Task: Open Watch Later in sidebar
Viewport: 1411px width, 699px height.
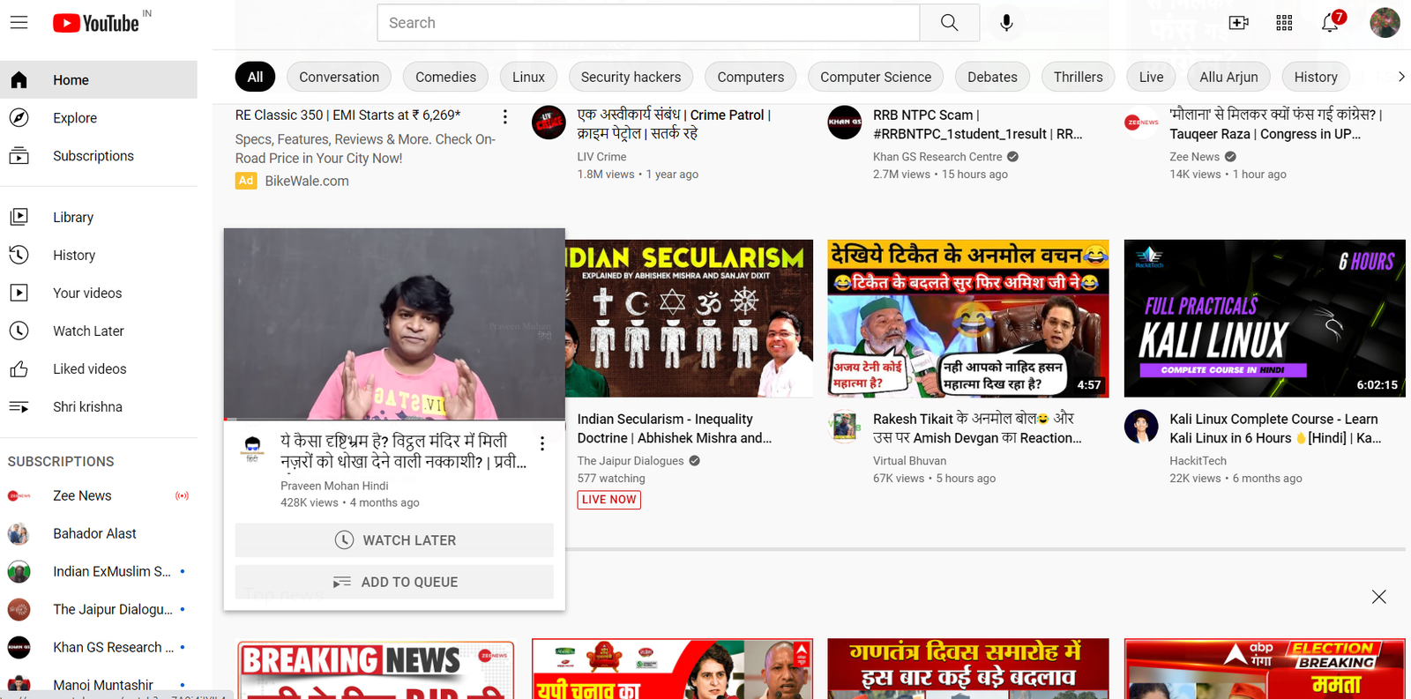Action: [99, 331]
